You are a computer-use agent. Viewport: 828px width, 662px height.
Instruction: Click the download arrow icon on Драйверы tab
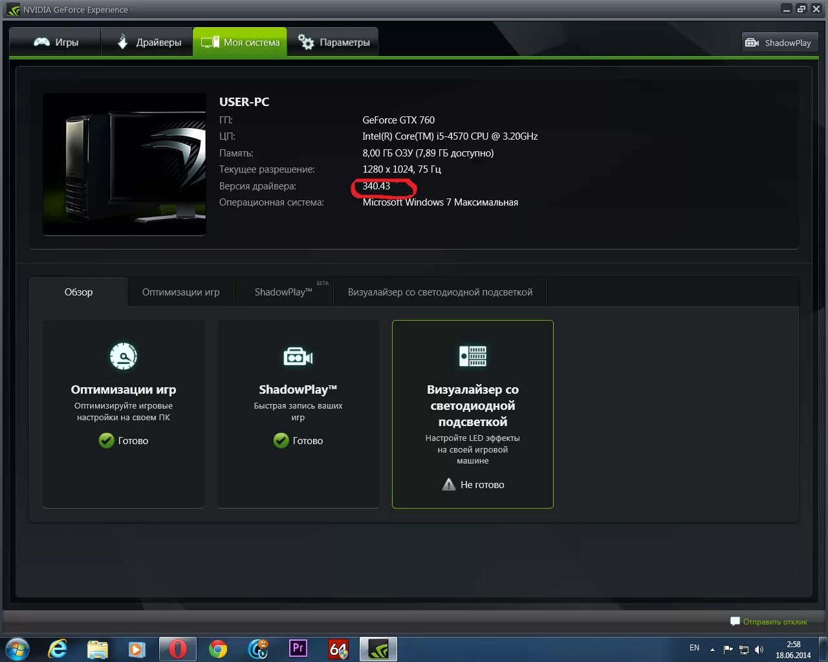[x=122, y=42]
